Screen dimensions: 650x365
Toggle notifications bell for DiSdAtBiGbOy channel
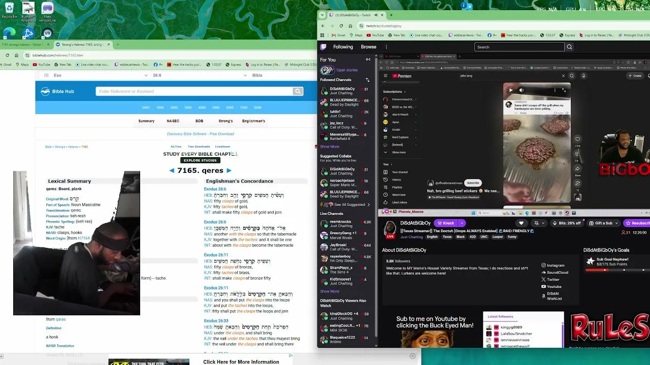point(536,223)
